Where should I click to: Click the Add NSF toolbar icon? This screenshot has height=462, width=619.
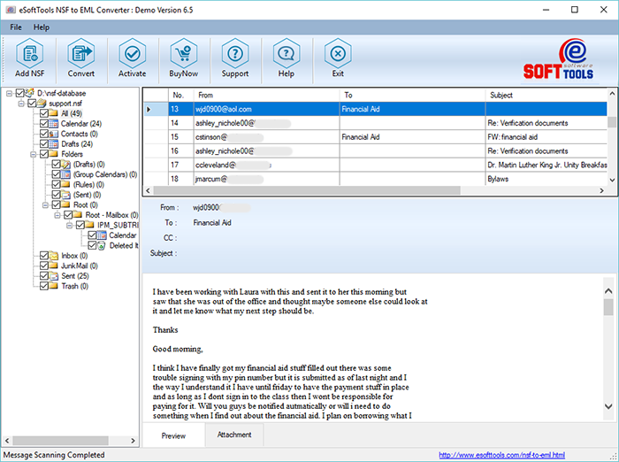[x=29, y=54]
